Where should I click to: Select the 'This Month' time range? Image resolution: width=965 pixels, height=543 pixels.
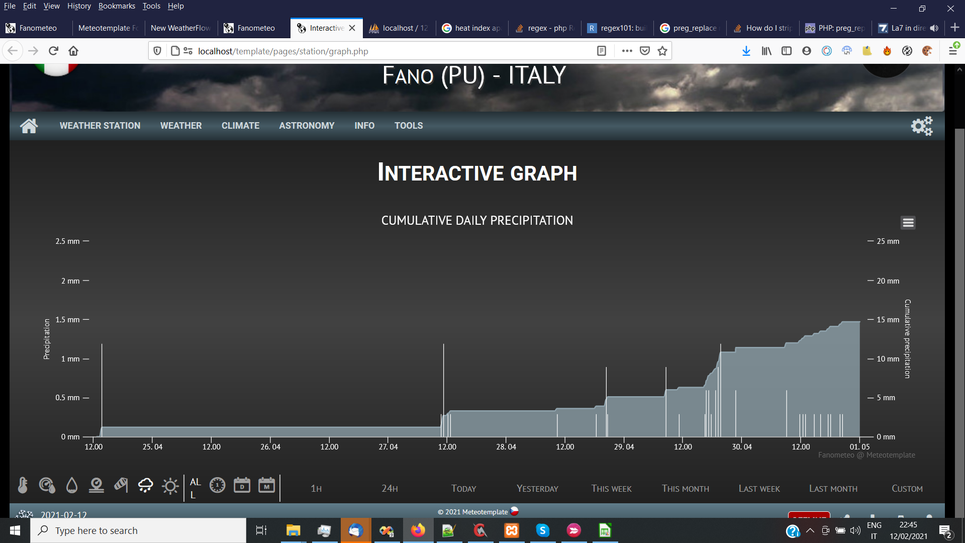pos(685,488)
